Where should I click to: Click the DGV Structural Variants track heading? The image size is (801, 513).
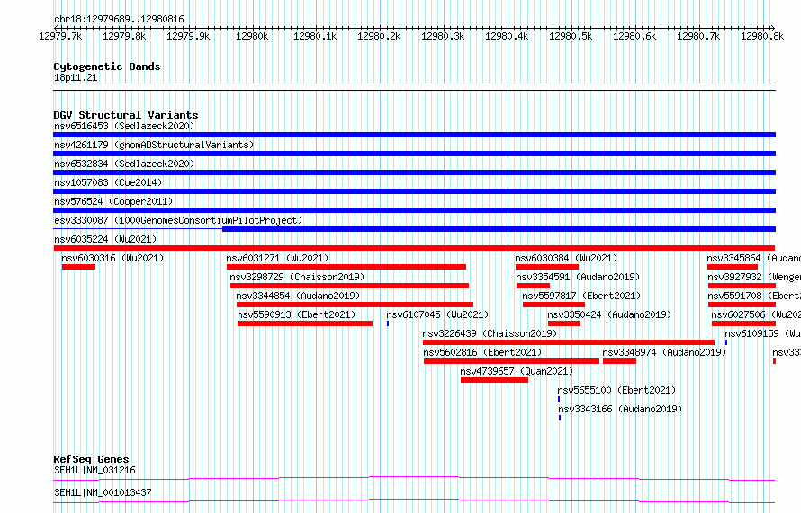point(126,115)
